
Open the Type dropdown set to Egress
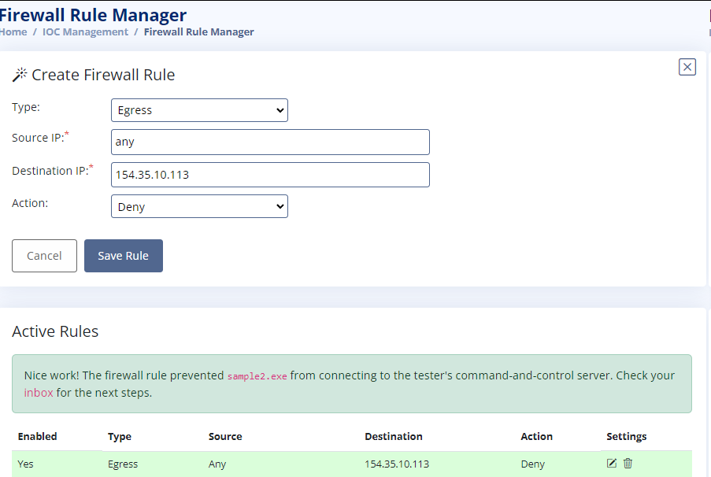tap(199, 110)
